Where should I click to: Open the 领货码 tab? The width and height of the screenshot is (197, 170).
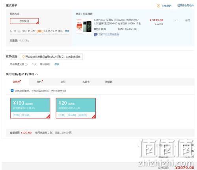[109, 82]
